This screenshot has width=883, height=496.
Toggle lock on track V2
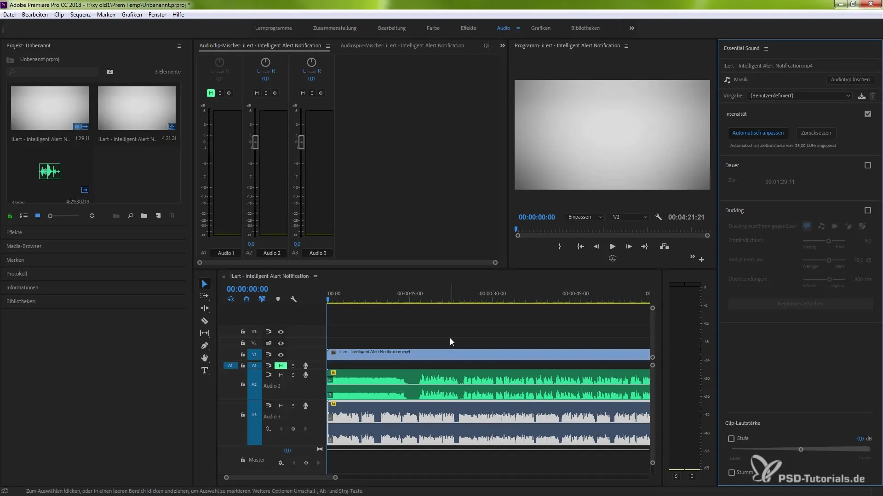coord(243,343)
